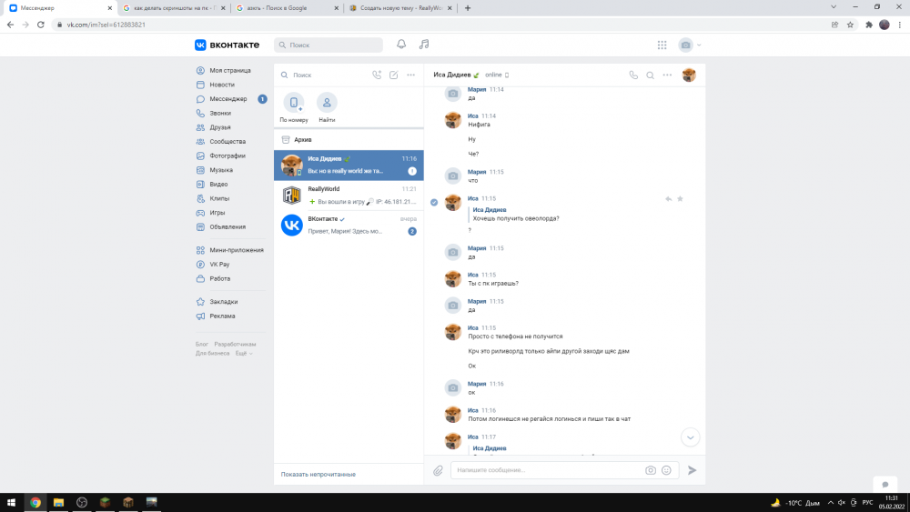This screenshot has height=512, width=910.
Task: Switch to the ReallyWorld forum browser tab
Action: 400,8
